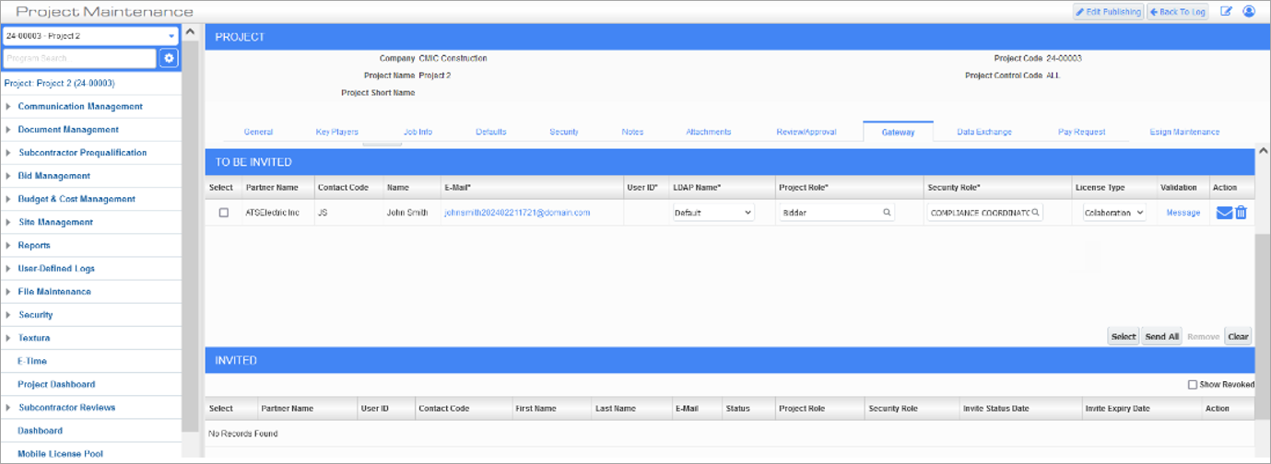Expand File Maintenance tree node
The width and height of the screenshot is (1271, 464).
tap(8, 292)
